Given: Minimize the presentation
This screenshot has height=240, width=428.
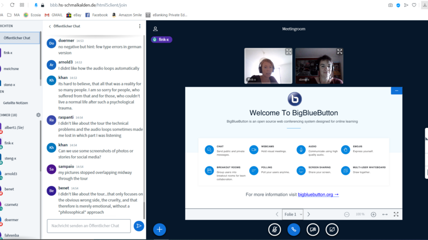Looking at the screenshot, I should tap(396, 91).
